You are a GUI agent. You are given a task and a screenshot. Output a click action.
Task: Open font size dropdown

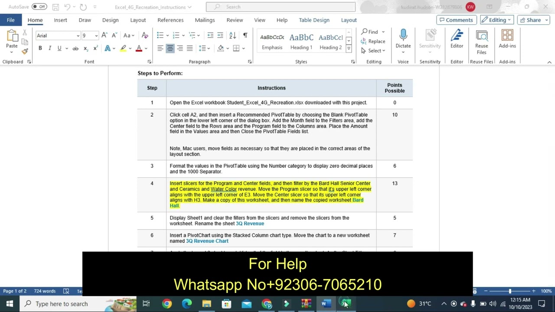(x=96, y=36)
